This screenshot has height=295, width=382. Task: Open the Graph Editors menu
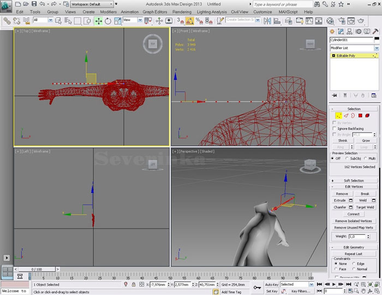[x=154, y=11]
